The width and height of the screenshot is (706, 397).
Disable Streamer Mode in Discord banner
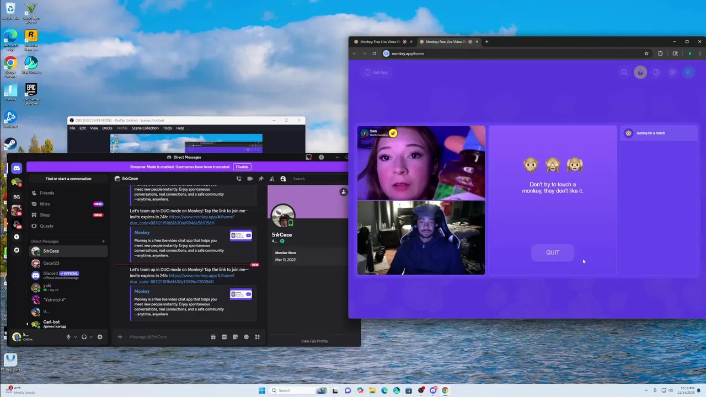coord(242,167)
